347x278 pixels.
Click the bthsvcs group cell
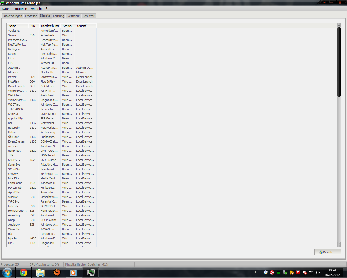tap(81, 72)
